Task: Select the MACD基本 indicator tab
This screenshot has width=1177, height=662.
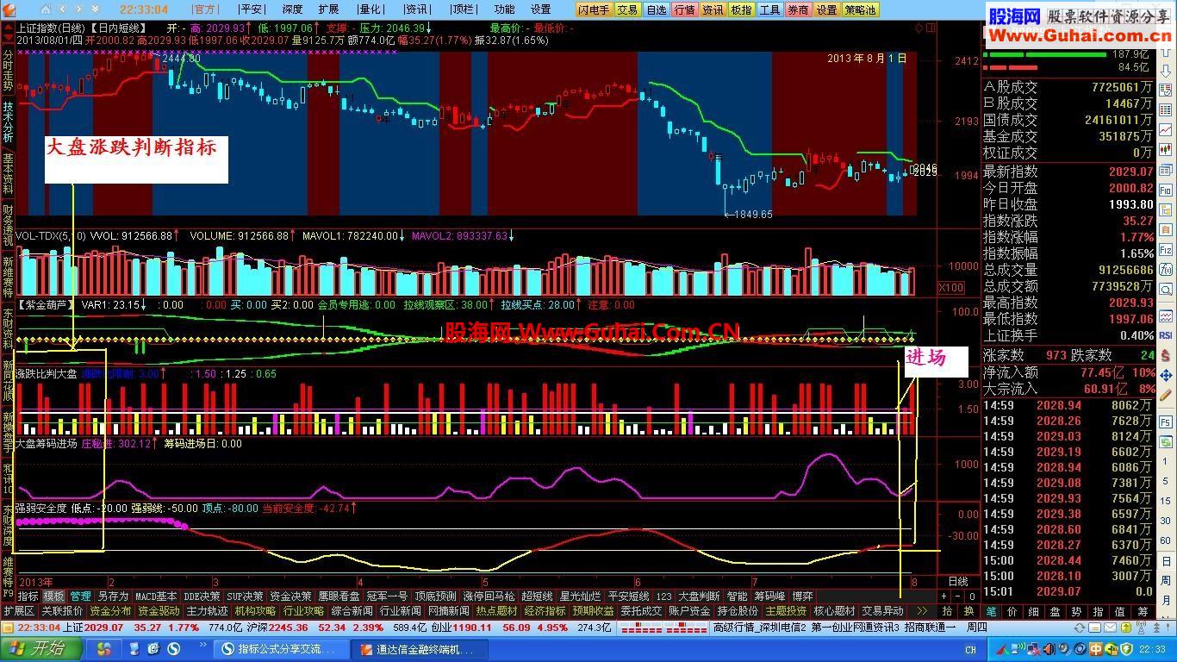Action: tap(156, 596)
